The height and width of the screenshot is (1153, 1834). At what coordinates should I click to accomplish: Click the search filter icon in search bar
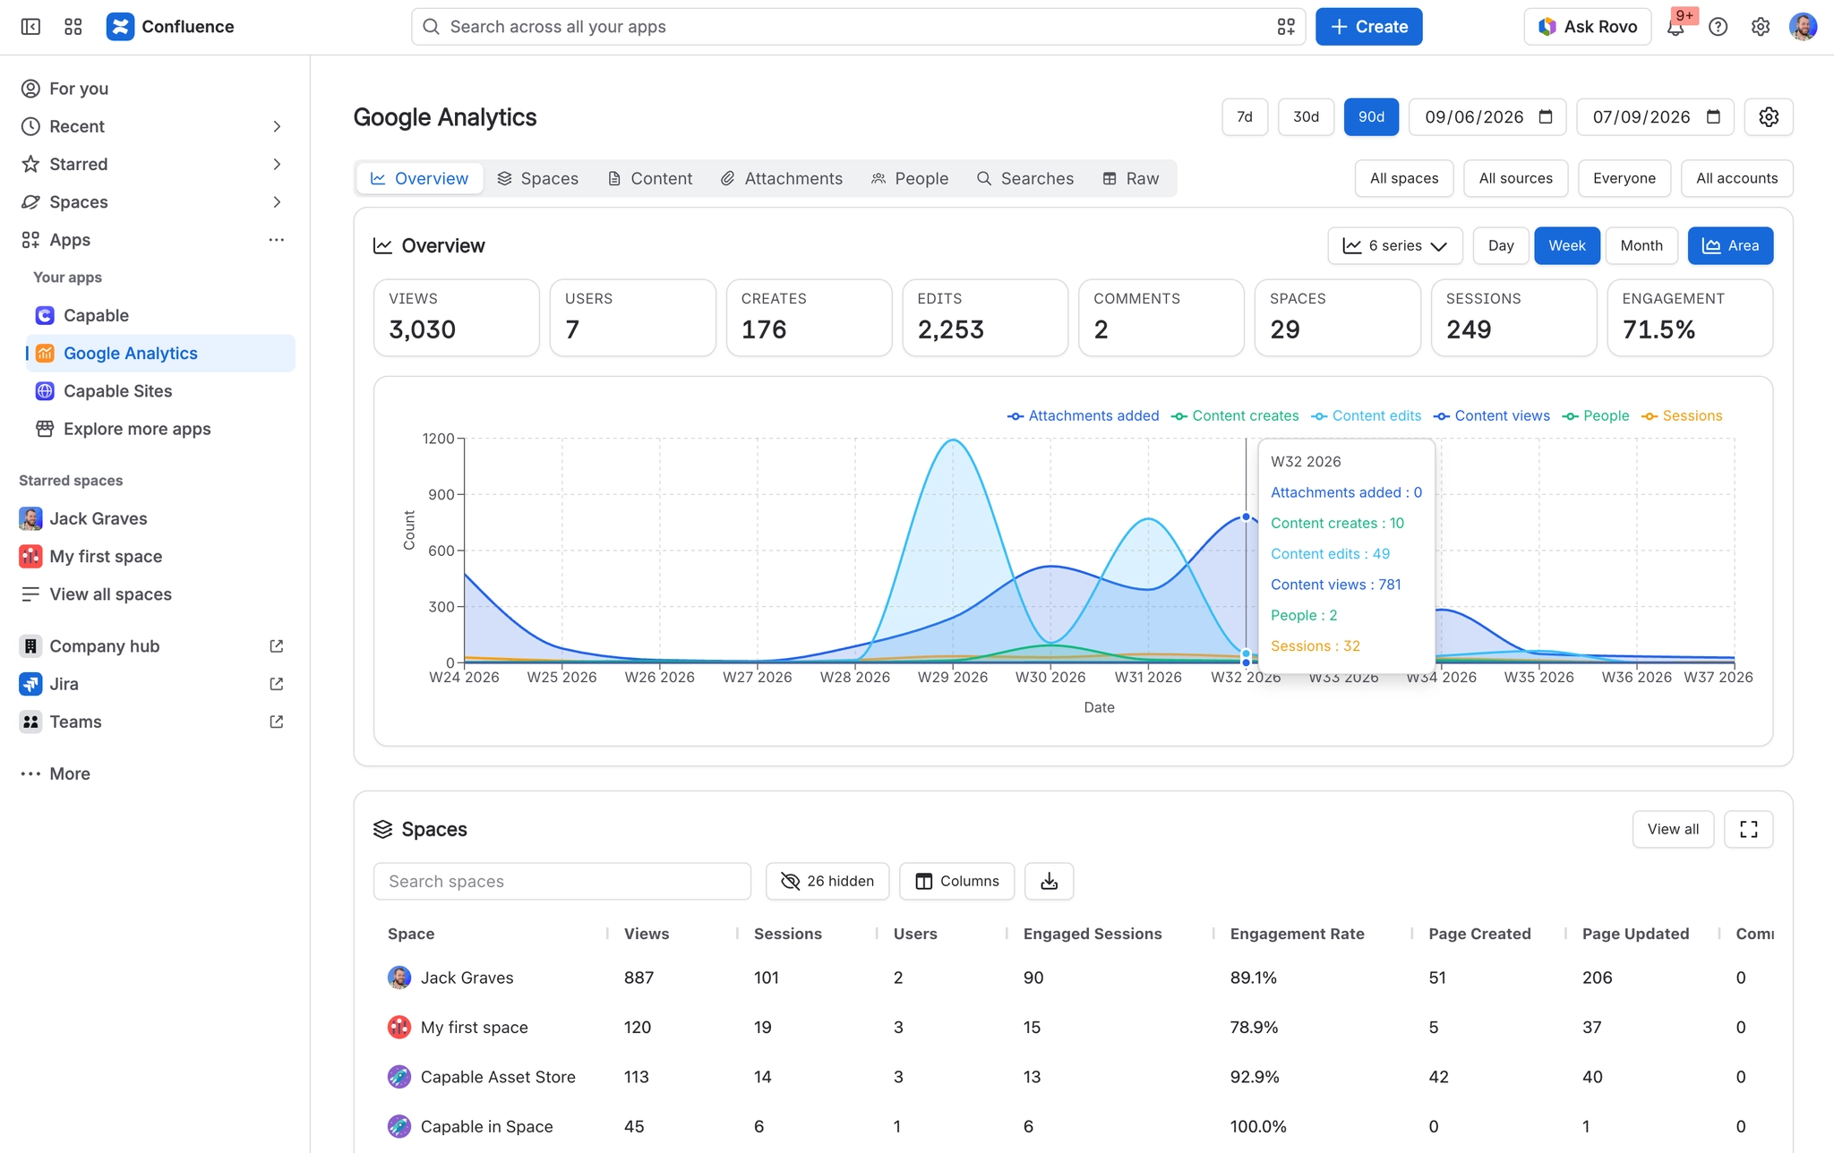pyautogui.click(x=1286, y=27)
